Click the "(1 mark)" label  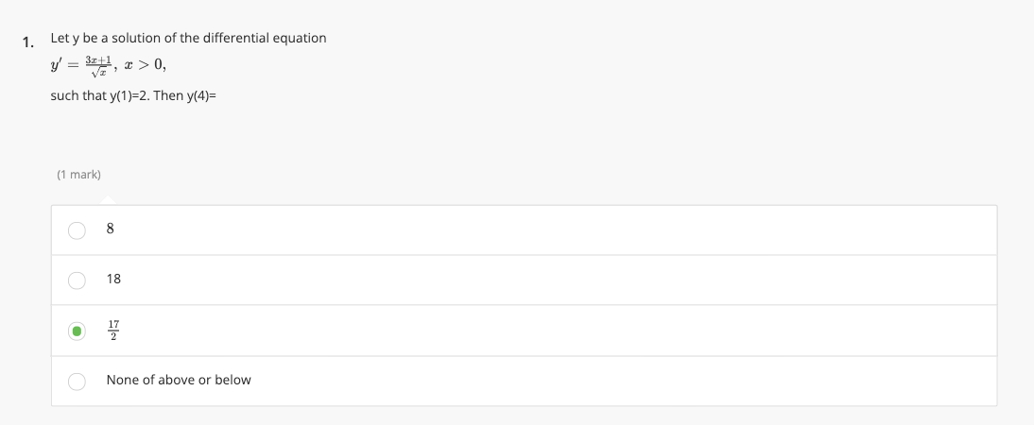point(78,175)
